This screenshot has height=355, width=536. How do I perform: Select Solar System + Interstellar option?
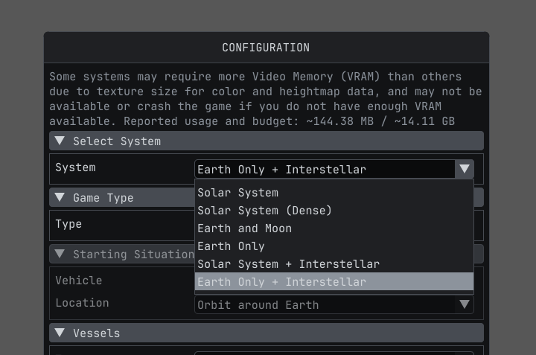(x=334, y=263)
